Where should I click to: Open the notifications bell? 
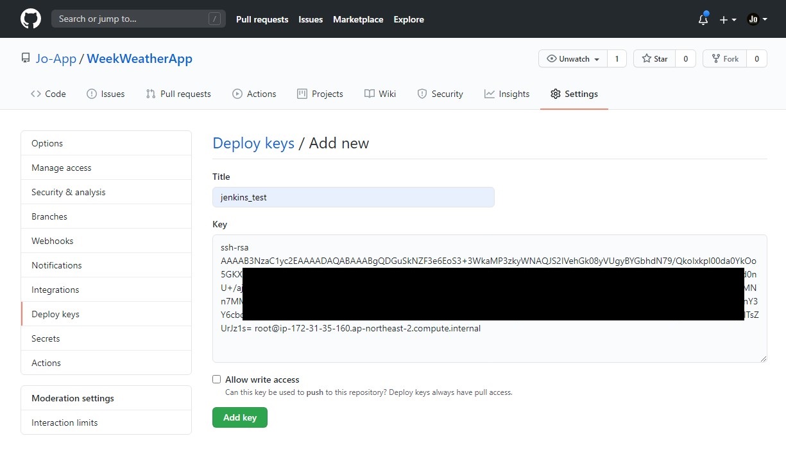(x=703, y=19)
